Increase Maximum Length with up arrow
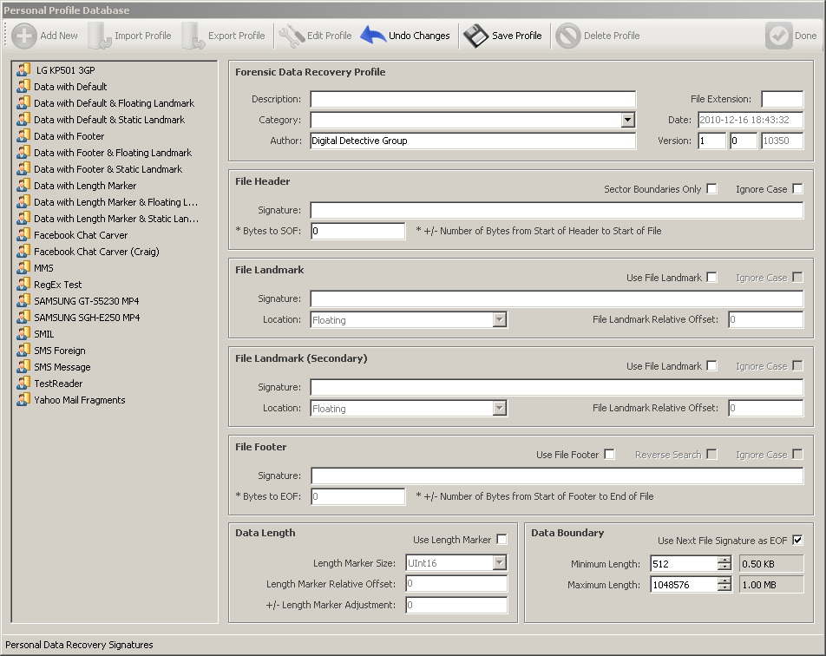Image resolution: width=826 pixels, height=656 pixels. click(x=724, y=581)
